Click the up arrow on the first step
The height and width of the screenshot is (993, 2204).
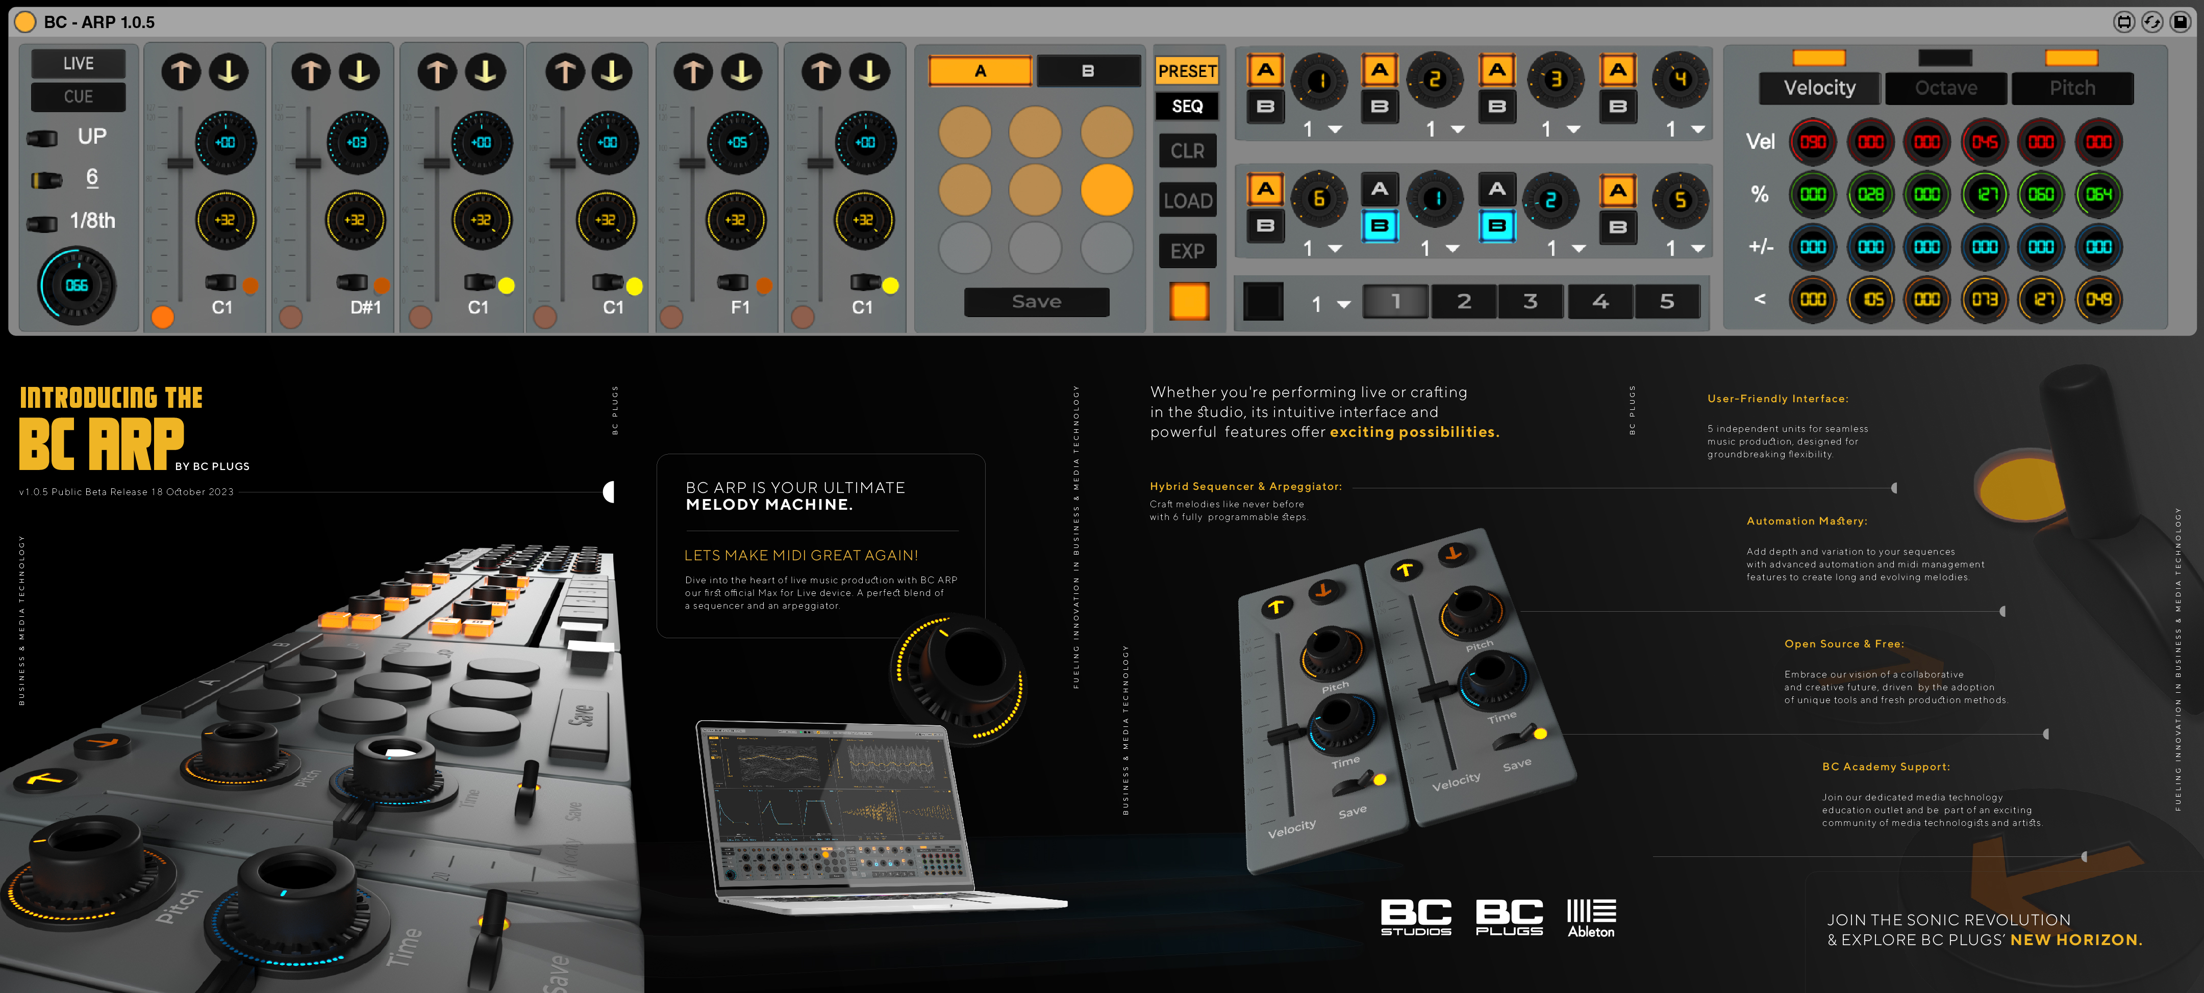pos(181,72)
